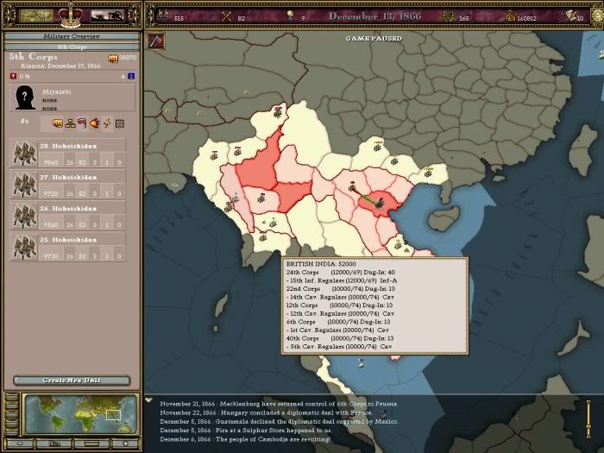Screen dimensions: 604x453
Task: Click the organization chart column icon
Action: [x=70, y=123]
